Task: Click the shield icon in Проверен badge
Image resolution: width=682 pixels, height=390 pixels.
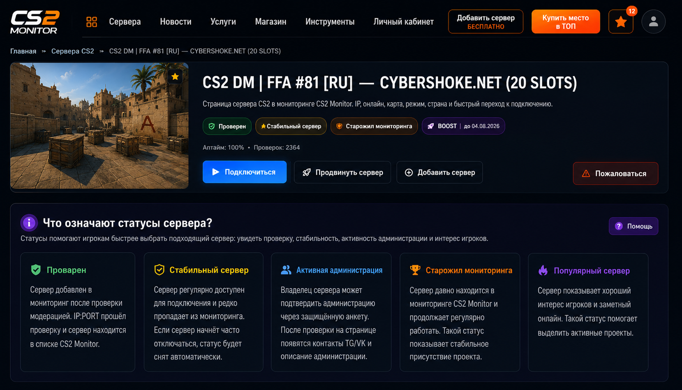Action: coord(212,126)
